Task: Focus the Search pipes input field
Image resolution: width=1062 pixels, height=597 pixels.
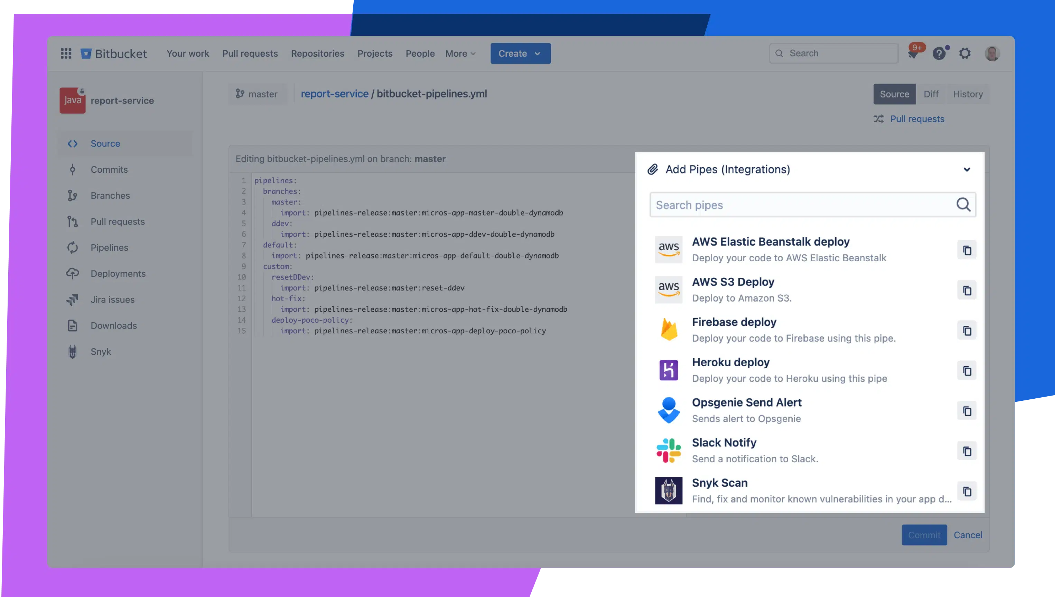Action: pyautogui.click(x=813, y=205)
